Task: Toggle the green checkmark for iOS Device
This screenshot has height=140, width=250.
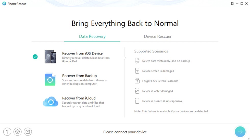Action: click(35, 57)
